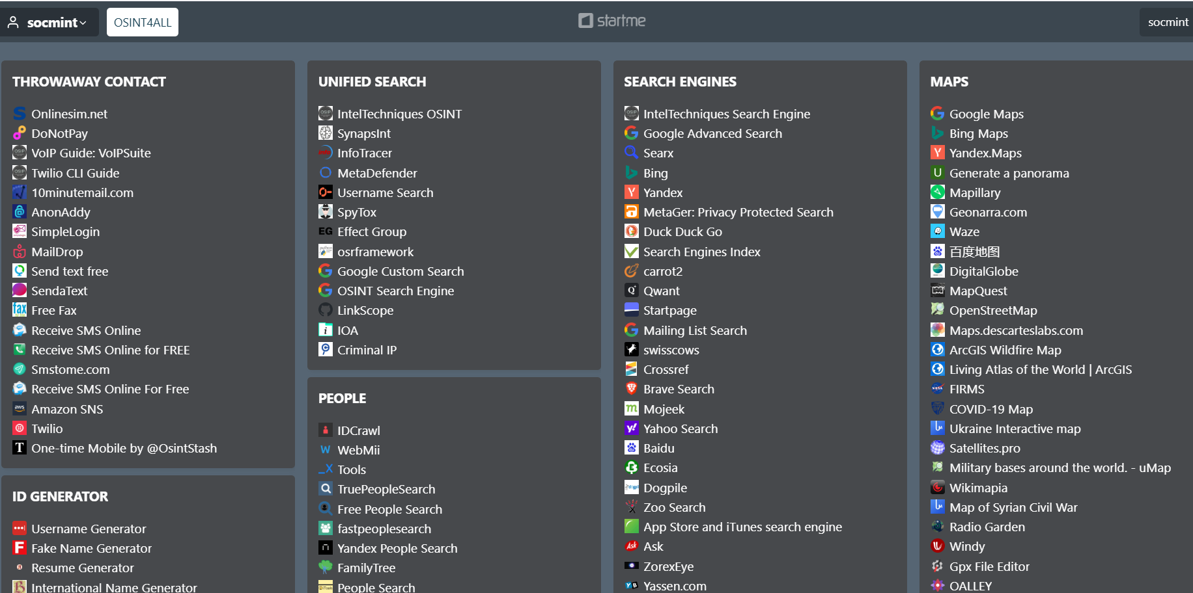
Task: Open Military bases around the world link
Action: [x=1060, y=468]
